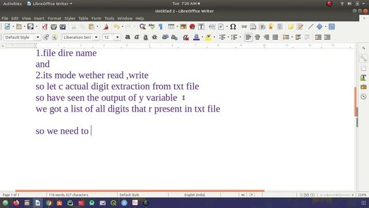Click the Paste clipboard icon
Screen dimensions: 369x208
tap(91, 27)
